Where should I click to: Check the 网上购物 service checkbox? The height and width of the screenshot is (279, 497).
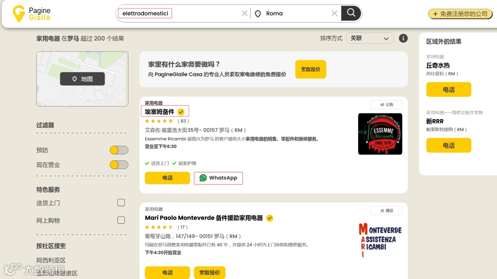[x=121, y=220]
